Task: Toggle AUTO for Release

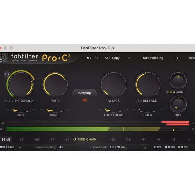Action: pos(137,101)
